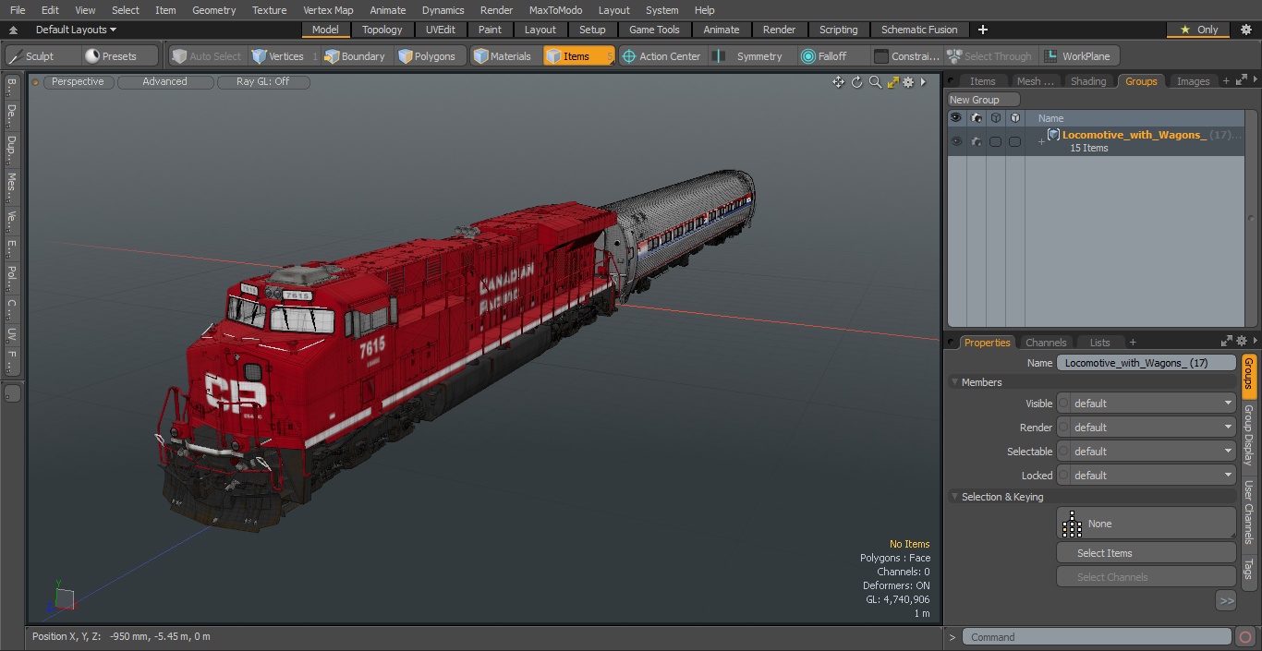The width and height of the screenshot is (1262, 651).
Task: Switch to the Shading tab
Action: [x=1087, y=81]
